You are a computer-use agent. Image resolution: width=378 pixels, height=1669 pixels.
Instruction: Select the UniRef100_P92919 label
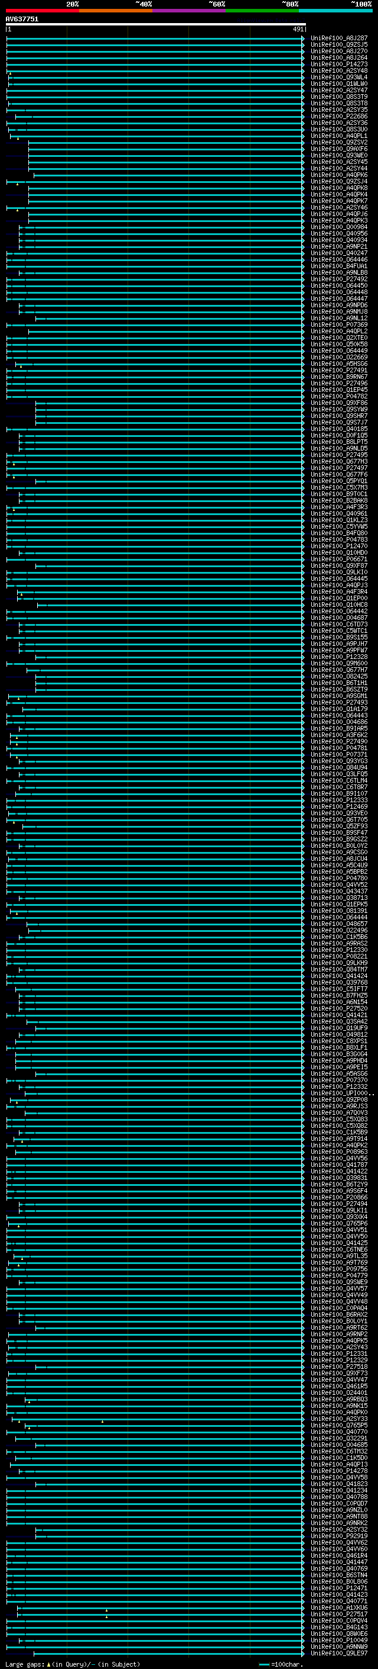coord(339,1536)
